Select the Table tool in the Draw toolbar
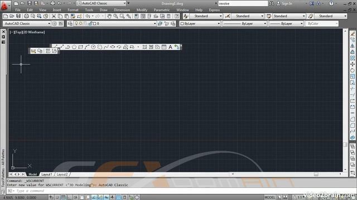 click(164, 47)
